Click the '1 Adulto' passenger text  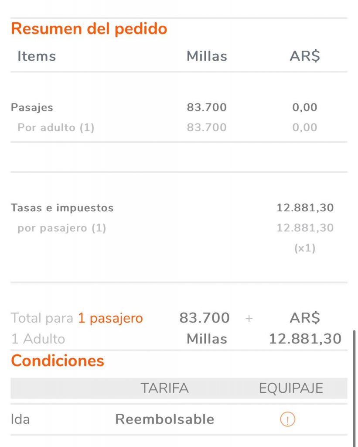(38, 339)
